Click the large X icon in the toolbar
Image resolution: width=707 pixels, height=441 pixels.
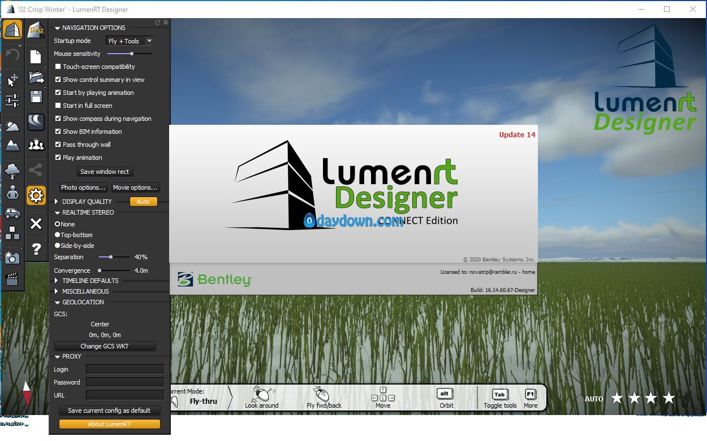pyautogui.click(x=36, y=224)
